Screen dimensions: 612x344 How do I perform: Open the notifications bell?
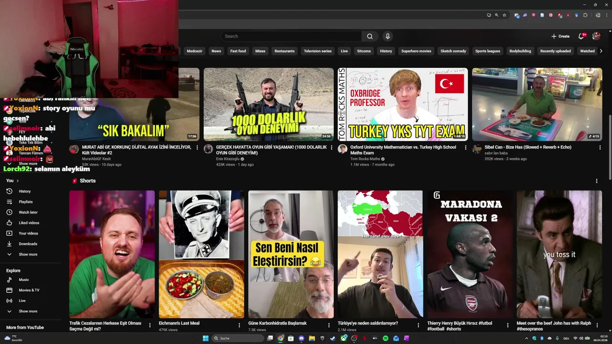[581, 36]
